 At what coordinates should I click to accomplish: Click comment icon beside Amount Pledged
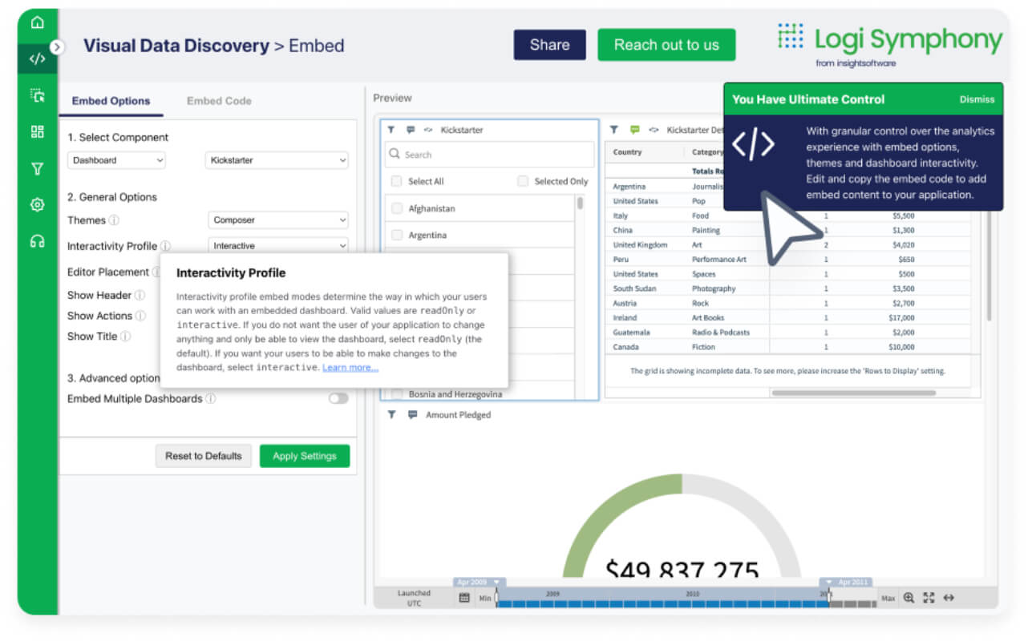pos(412,415)
